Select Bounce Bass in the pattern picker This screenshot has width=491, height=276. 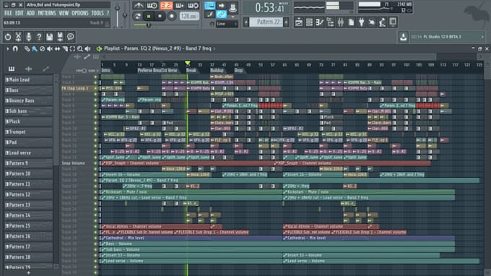click(28, 100)
